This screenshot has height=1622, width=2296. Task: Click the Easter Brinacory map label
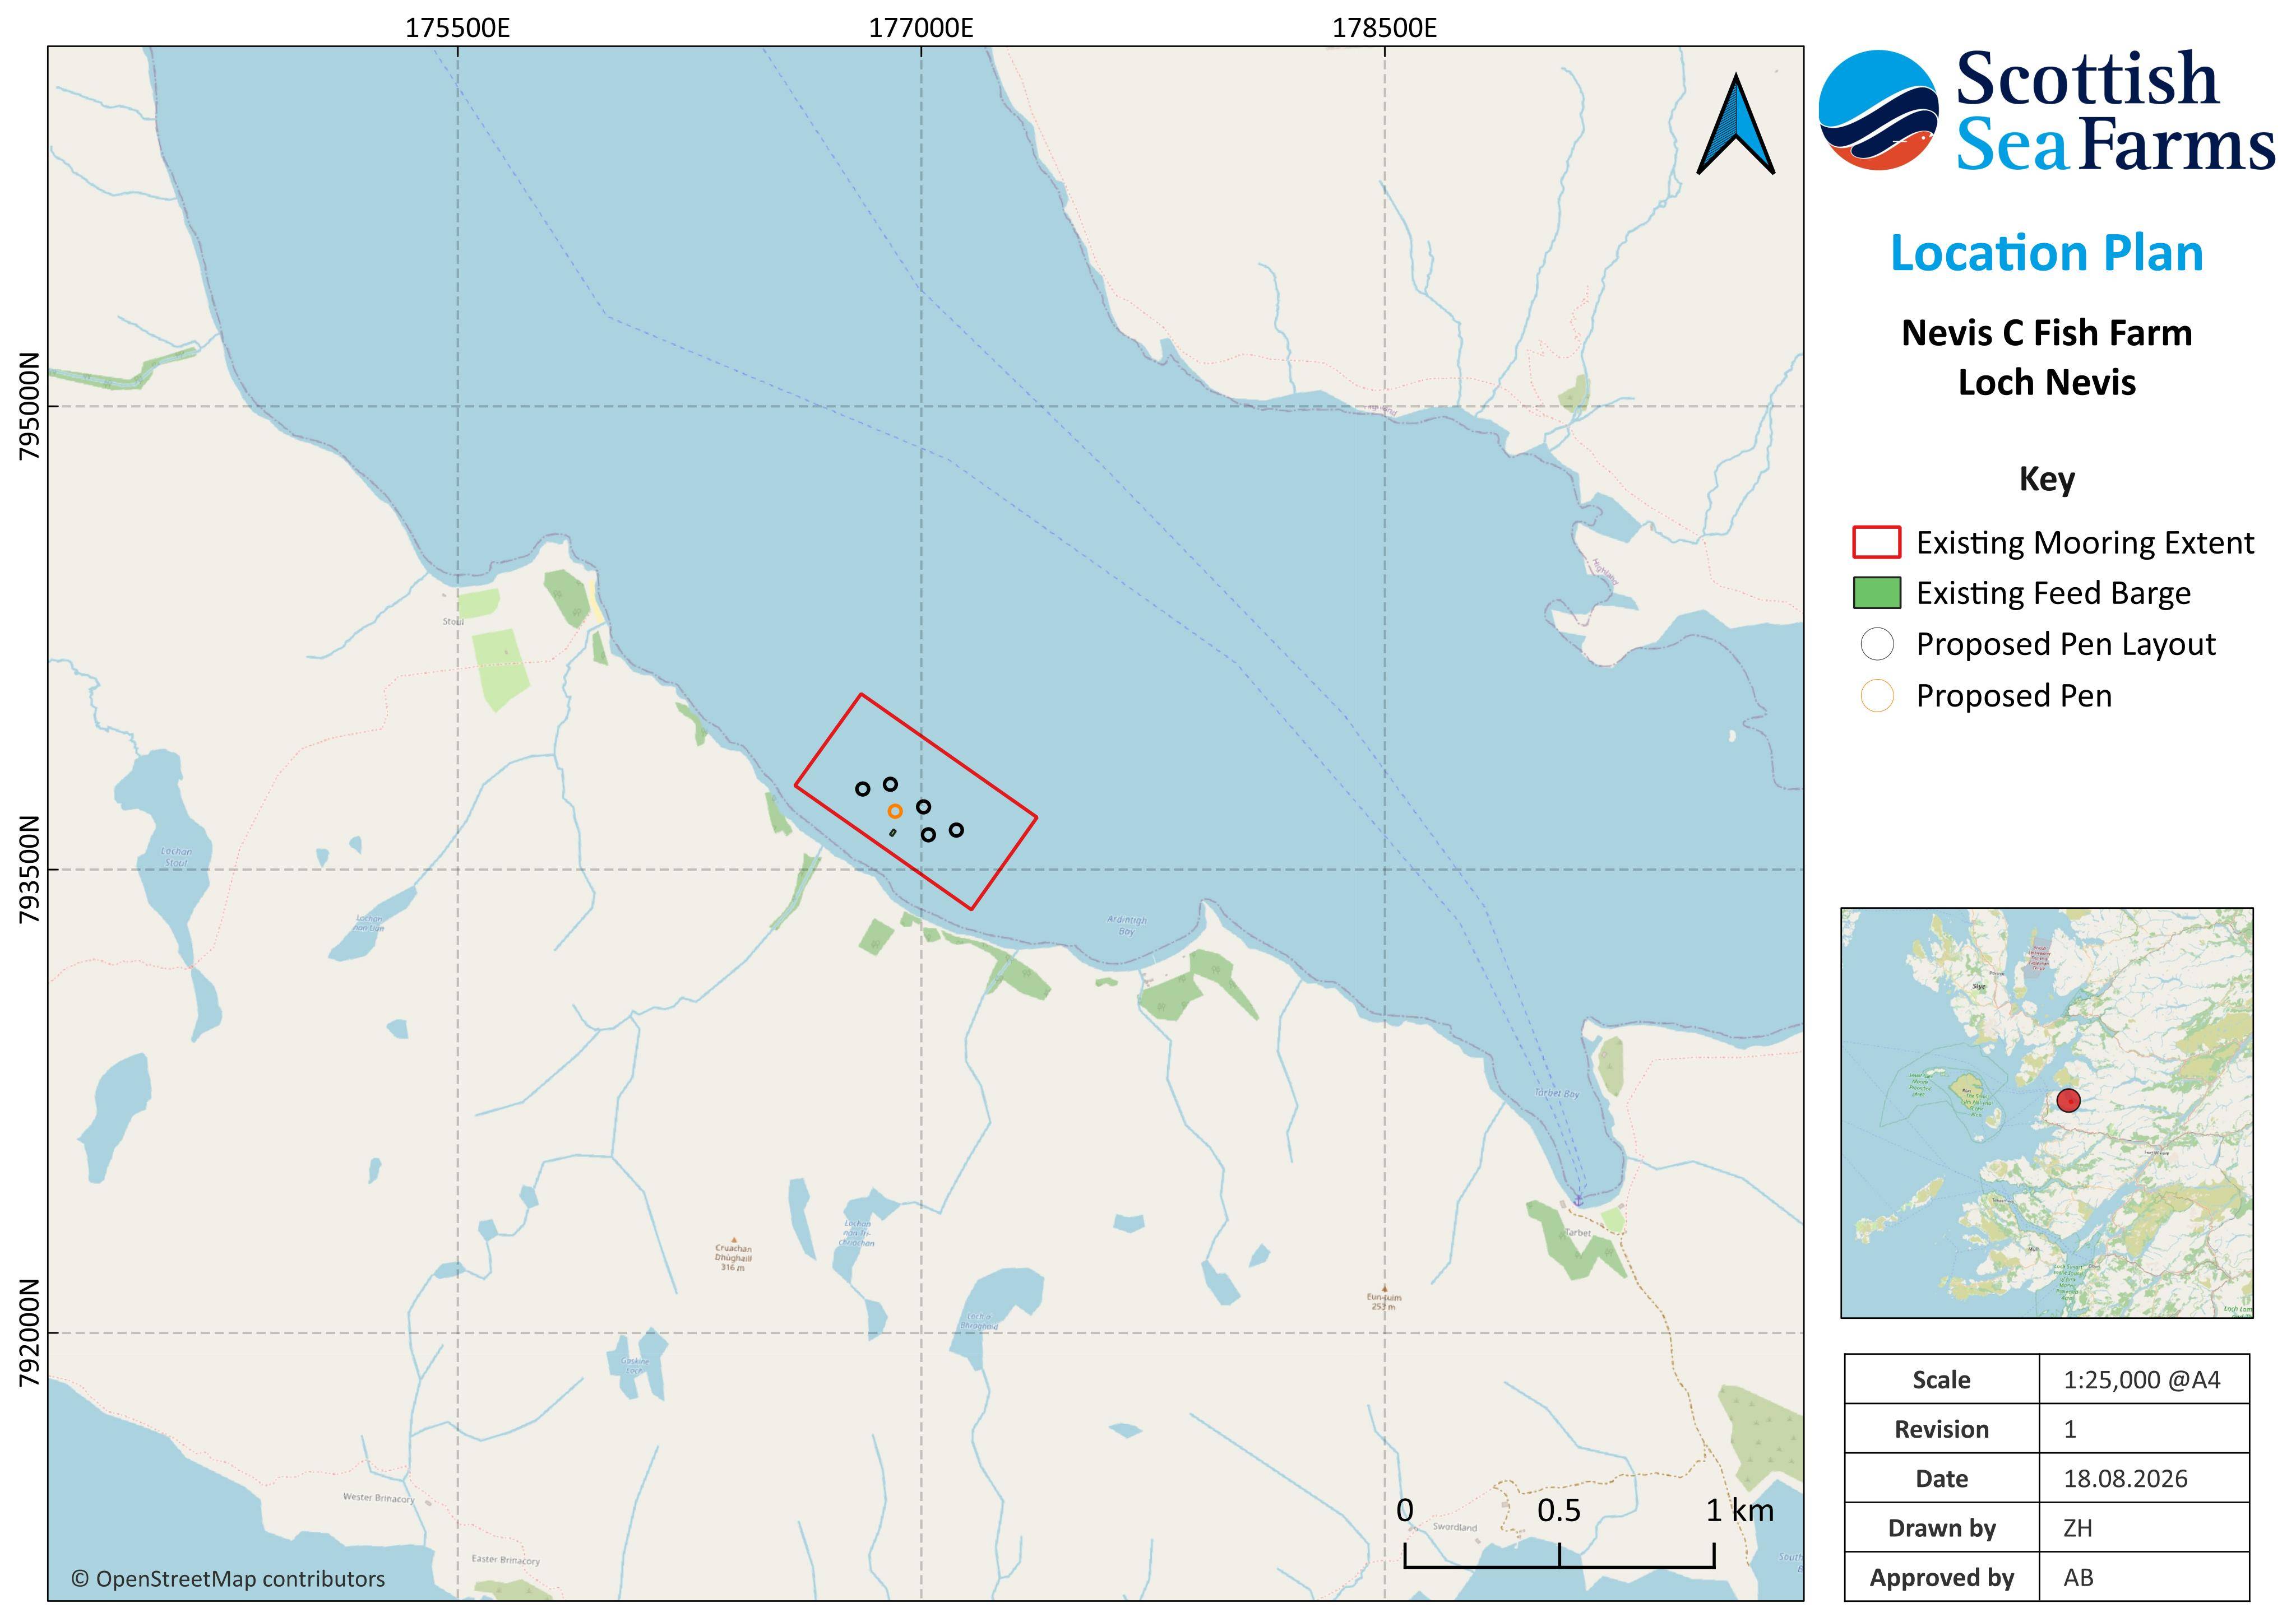(506, 1560)
